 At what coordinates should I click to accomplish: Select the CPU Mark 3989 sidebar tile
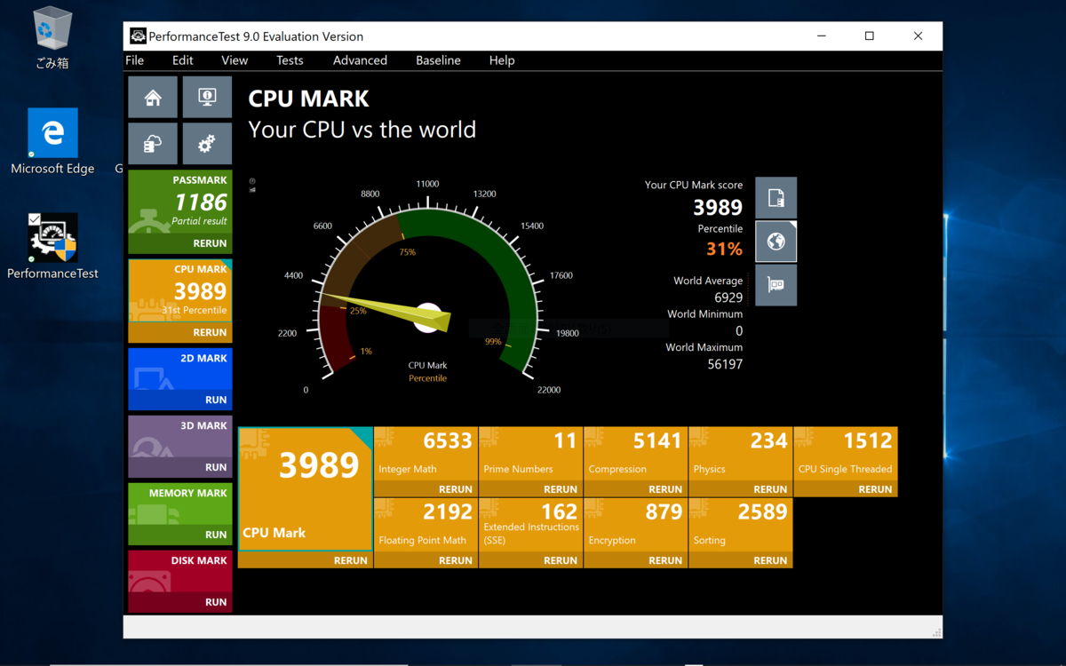point(180,301)
